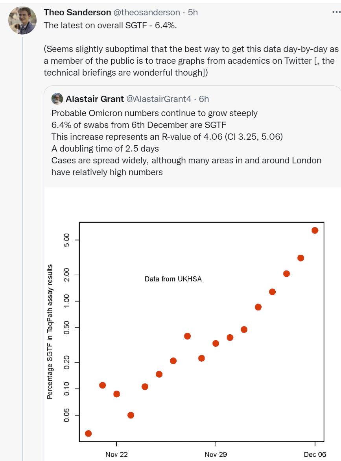Open the SGTF chart image

192,324
